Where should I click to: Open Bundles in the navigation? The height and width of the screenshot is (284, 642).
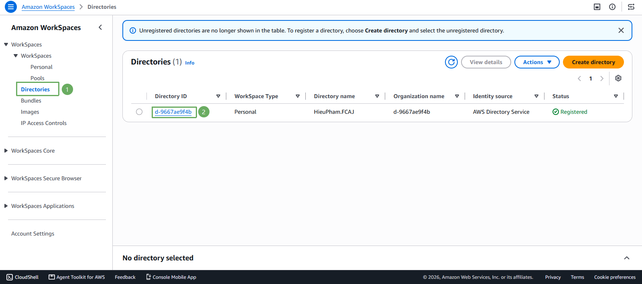coord(31,101)
